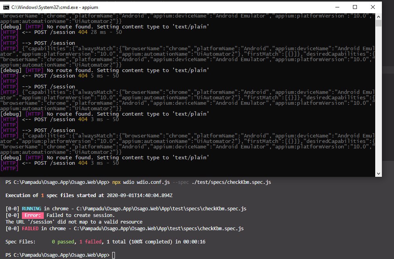This screenshot has height=259, width=394.
Task: Click the RUNNING status text in terminal
Action: pos(31,208)
